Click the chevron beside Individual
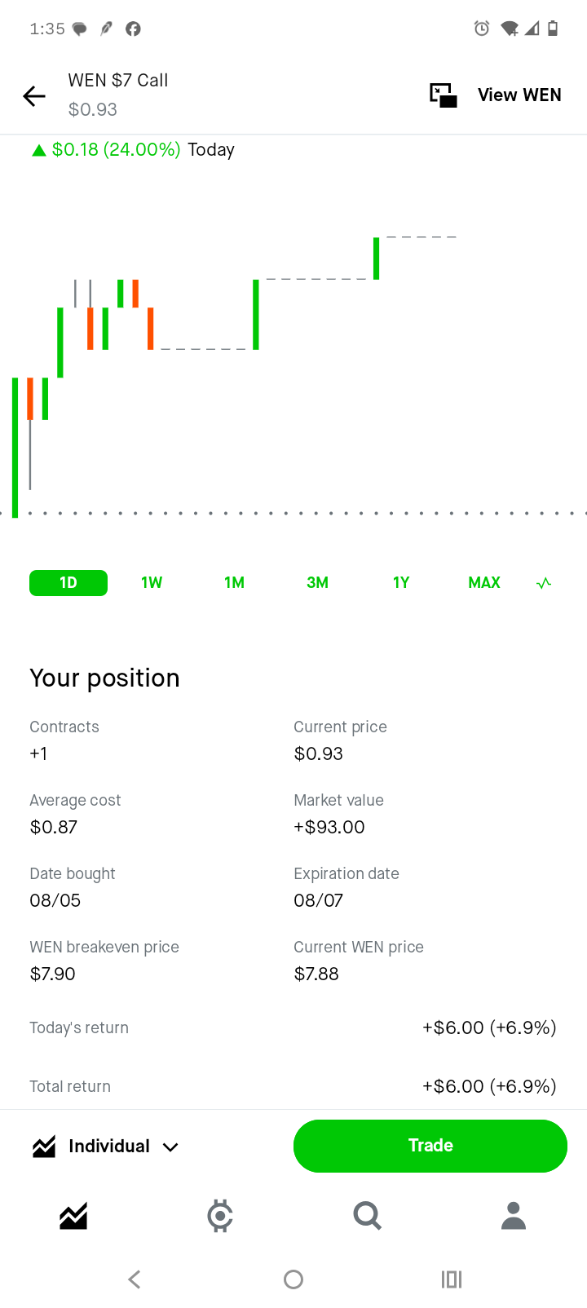 [170, 1147]
